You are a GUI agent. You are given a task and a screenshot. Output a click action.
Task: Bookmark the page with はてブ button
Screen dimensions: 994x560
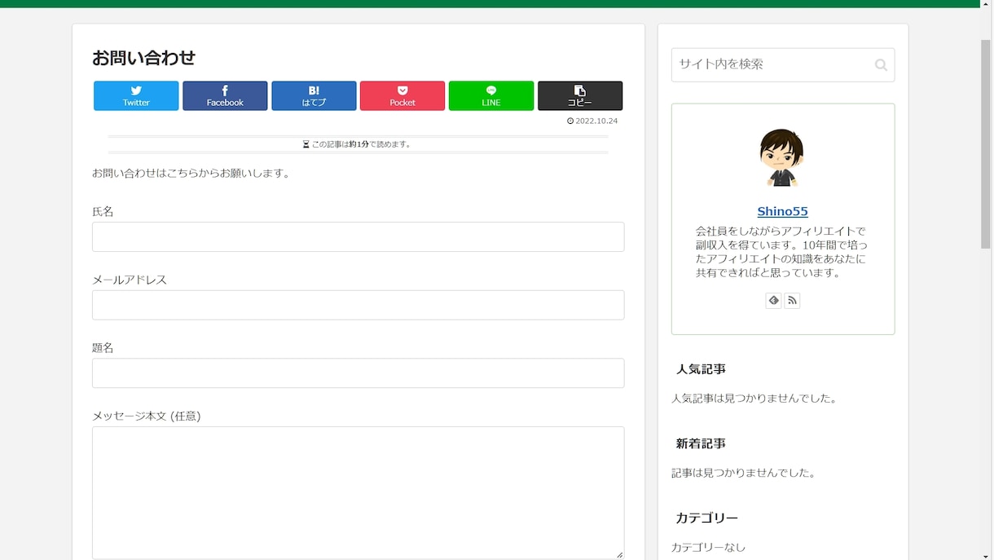click(x=314, y=95)
